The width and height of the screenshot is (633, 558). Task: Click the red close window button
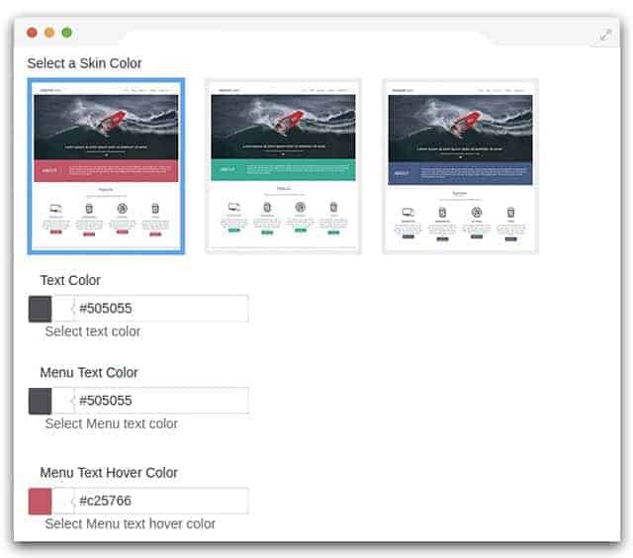(x=32, y=33)
